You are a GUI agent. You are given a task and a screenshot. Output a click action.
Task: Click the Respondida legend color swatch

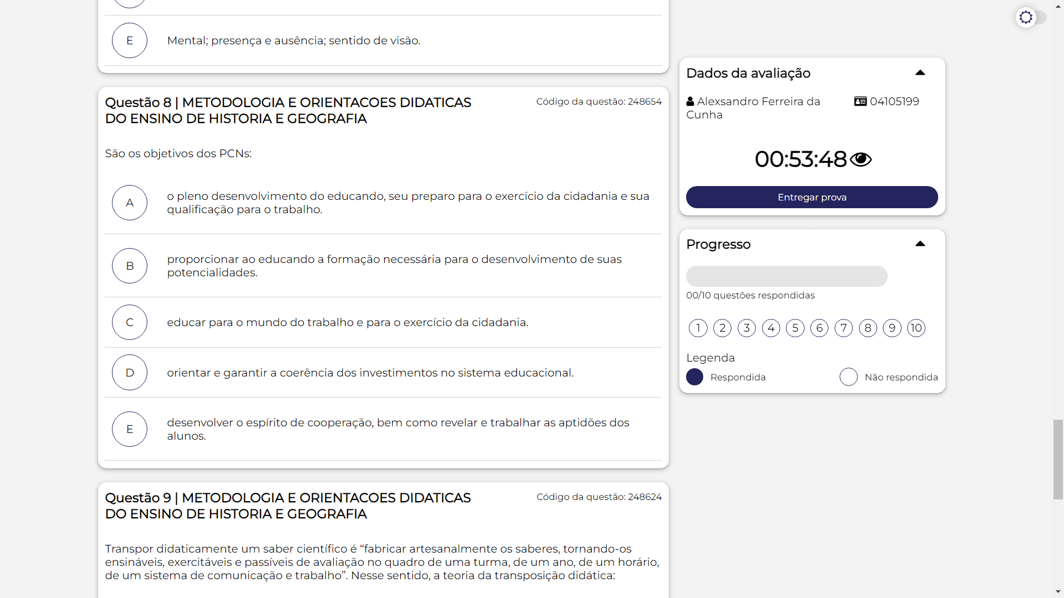tap(694, 377)
